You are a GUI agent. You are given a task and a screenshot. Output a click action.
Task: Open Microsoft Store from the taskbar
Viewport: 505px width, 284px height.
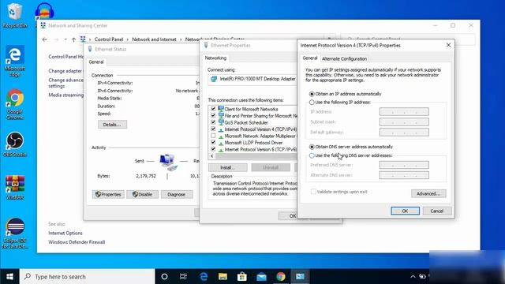[x=242, y=276]
